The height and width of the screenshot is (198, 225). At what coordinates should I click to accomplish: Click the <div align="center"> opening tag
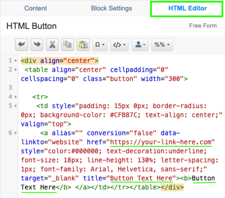tap(59, 61)
